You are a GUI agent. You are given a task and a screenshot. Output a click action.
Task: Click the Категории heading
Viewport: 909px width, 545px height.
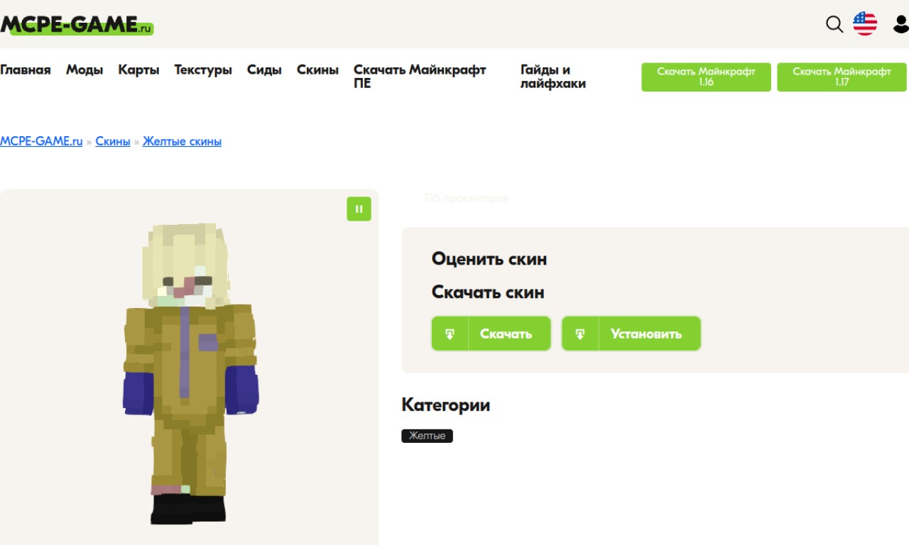coord(446,405)
